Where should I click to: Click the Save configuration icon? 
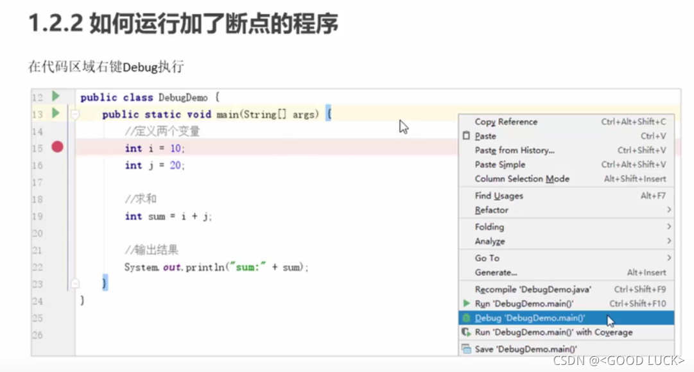(x=466, y=349)
